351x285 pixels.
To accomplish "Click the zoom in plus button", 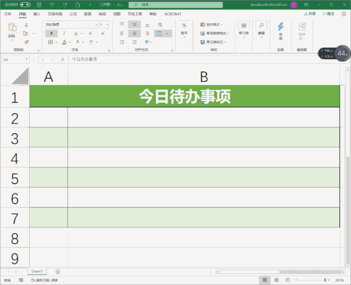I will pyautogui.click(x=328, y=280).
